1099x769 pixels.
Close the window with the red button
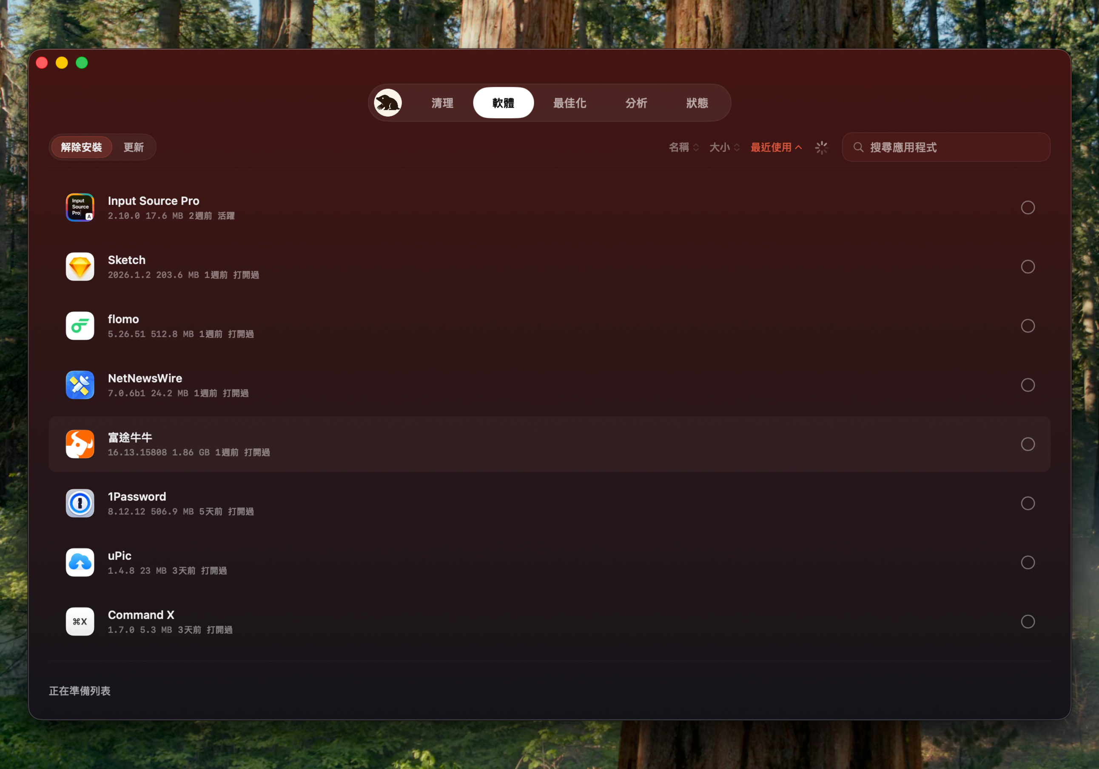click(42, 63)
